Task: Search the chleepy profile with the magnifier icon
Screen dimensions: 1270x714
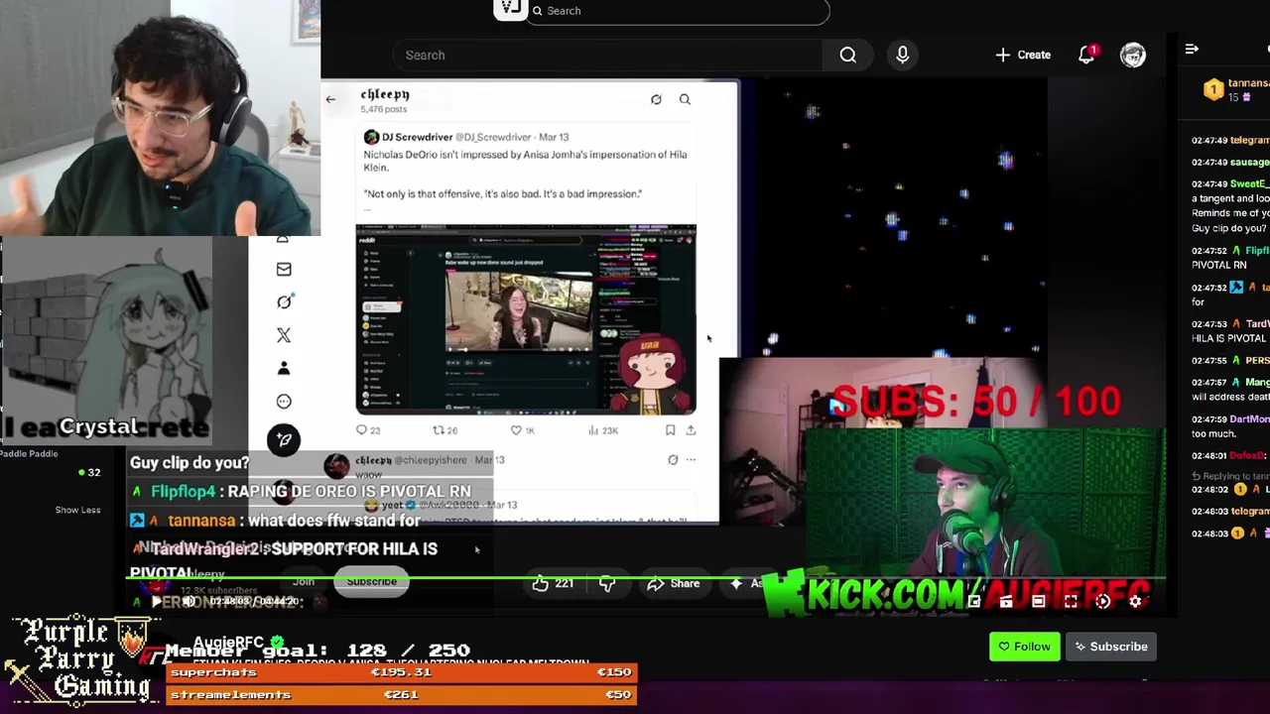Action: click(x=685, y=99)
